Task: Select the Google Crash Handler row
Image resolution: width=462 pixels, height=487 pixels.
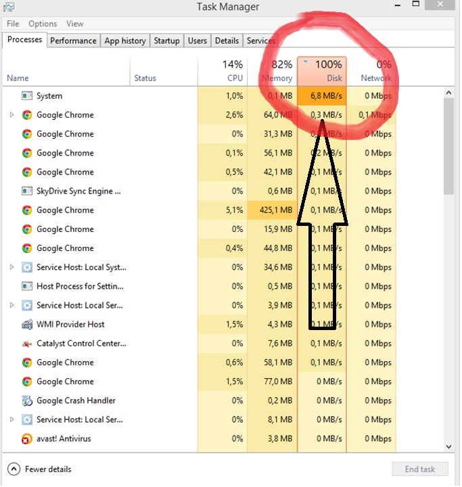Action: point(199,400)
